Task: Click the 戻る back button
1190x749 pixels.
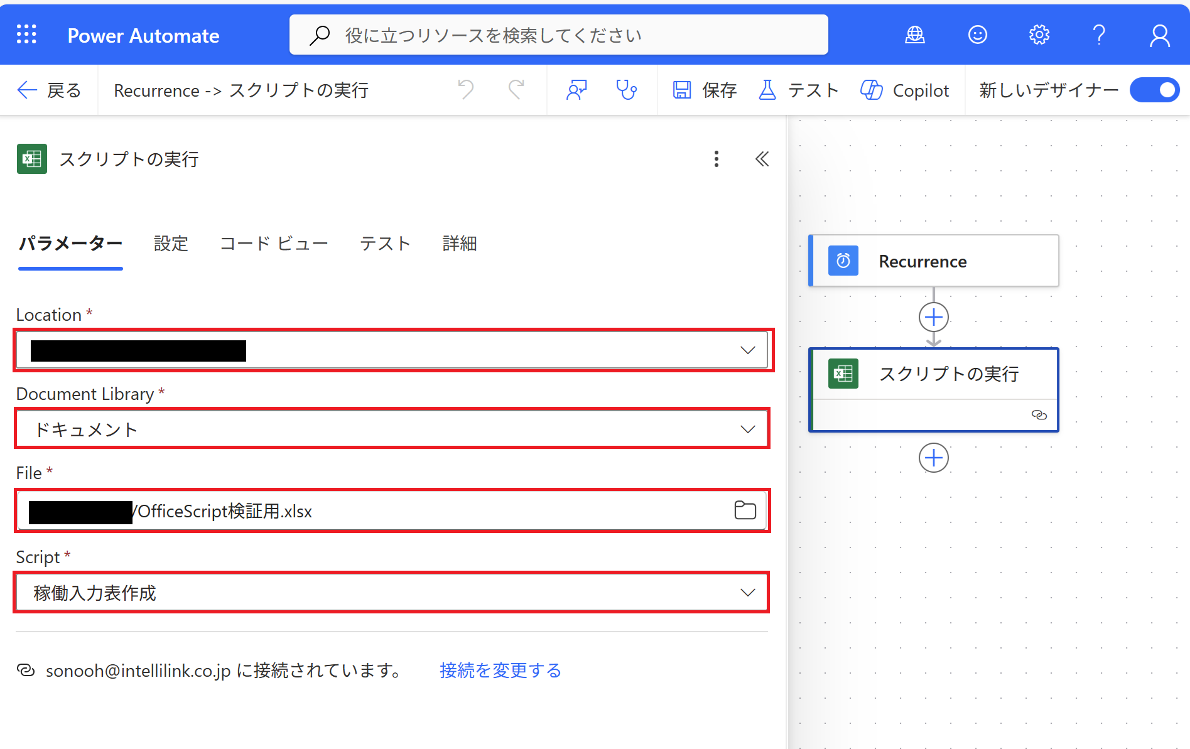Action: 49,90
